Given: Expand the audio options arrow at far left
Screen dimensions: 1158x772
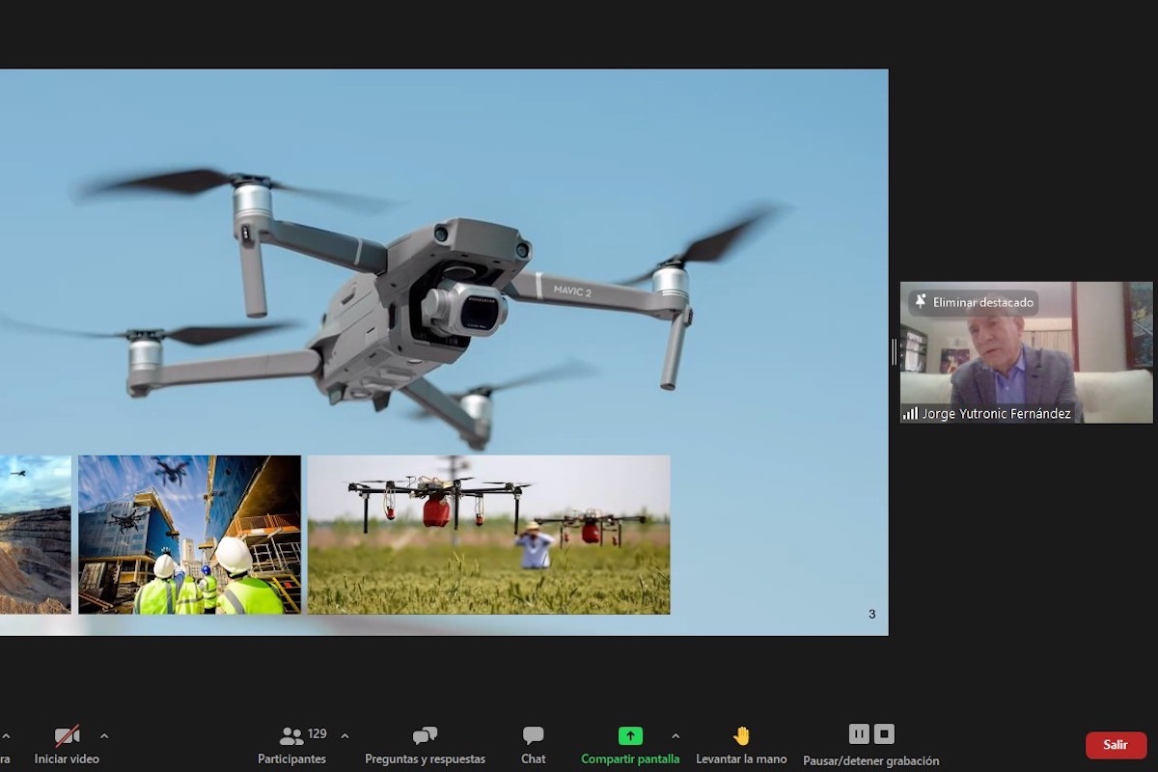Looking at the screenshot, I should tap(6, 736).
